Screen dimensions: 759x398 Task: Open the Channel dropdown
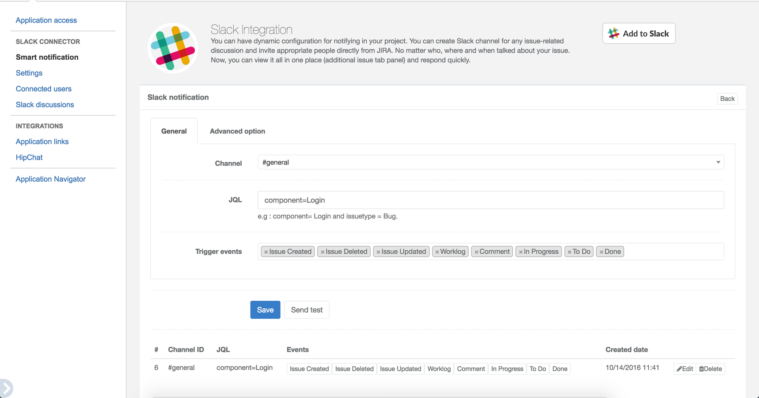coord(491,162)
